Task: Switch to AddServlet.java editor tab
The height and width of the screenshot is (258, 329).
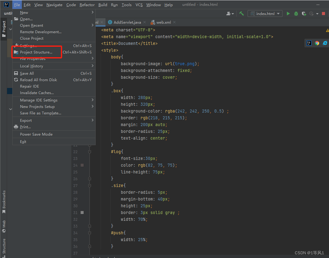Action: pos(127,22)
